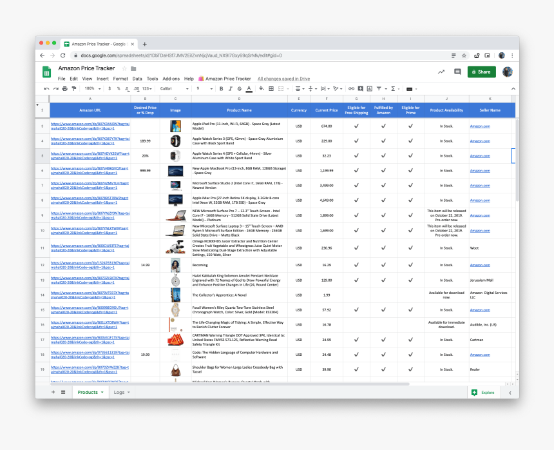This screenshot has height=450, width=554.
Task: Open the Amazon URL link for iPad Pro row
Action: coord(90,126)
